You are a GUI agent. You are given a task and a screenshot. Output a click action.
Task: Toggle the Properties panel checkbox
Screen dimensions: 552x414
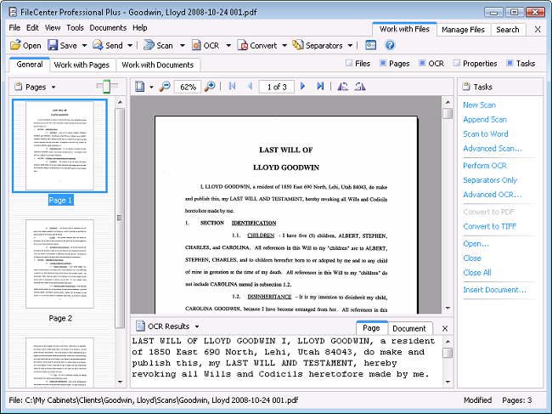click(457, 64)
